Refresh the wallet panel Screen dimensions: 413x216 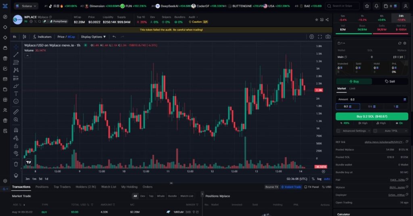[400, 43]
